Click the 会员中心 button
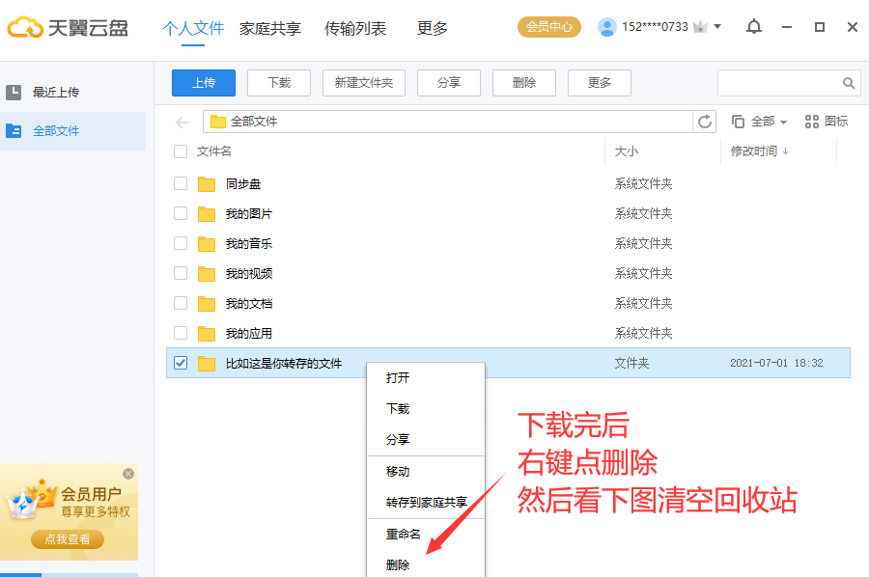 pos(548,27)
